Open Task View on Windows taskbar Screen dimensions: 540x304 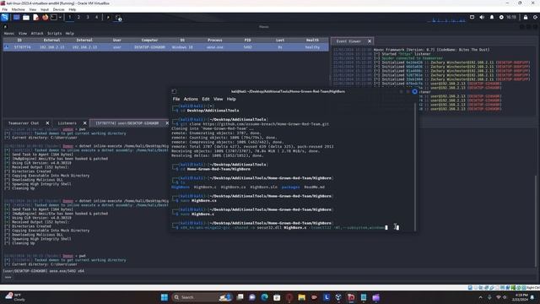pyautogui.click(x=240, y=297)
